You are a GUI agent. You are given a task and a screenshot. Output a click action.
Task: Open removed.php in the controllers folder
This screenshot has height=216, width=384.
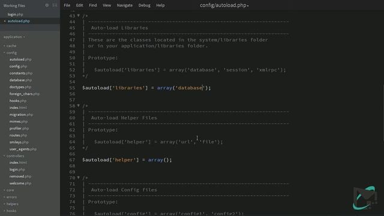tap(20, 176)
